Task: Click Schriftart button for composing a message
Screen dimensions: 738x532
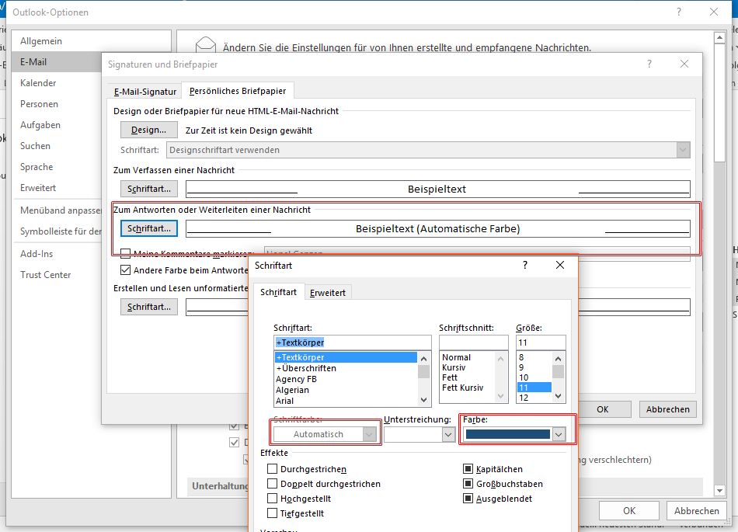Action: tap(148, 189)
